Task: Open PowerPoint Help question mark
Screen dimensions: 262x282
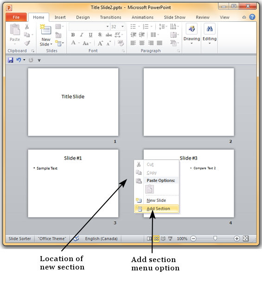Action: point(252,17)
